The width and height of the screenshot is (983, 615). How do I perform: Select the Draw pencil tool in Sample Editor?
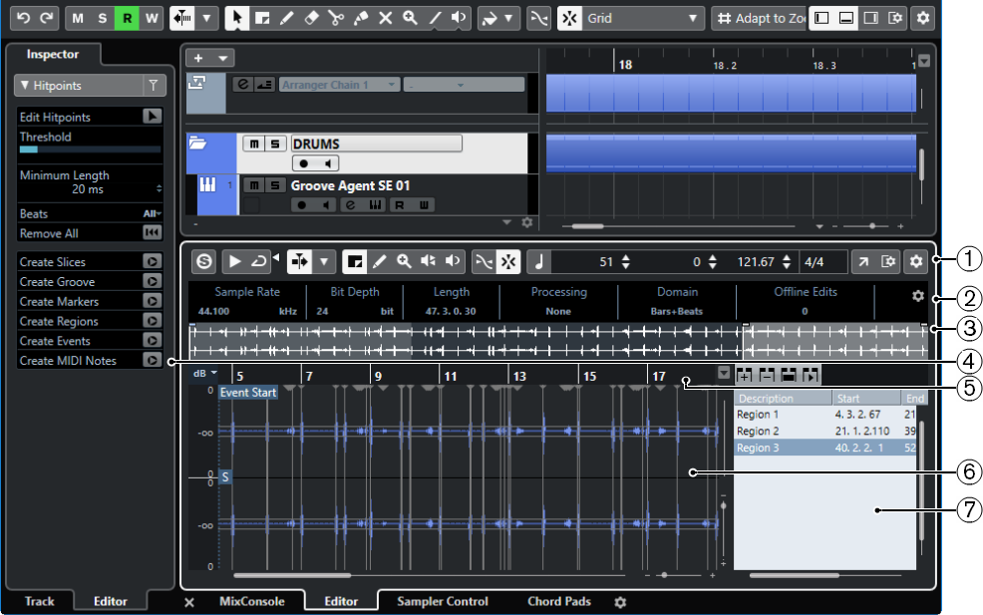[x=379, y=261]
